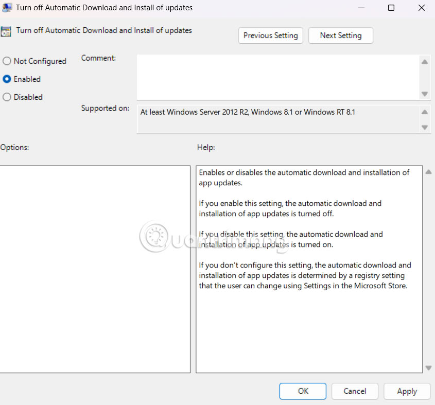The image size is (435, 405).
Task: Click the policy setting icon beside the heading
Action: (x=7, y=31)
